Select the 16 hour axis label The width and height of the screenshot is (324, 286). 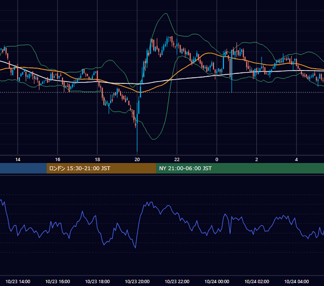[58, 160]
